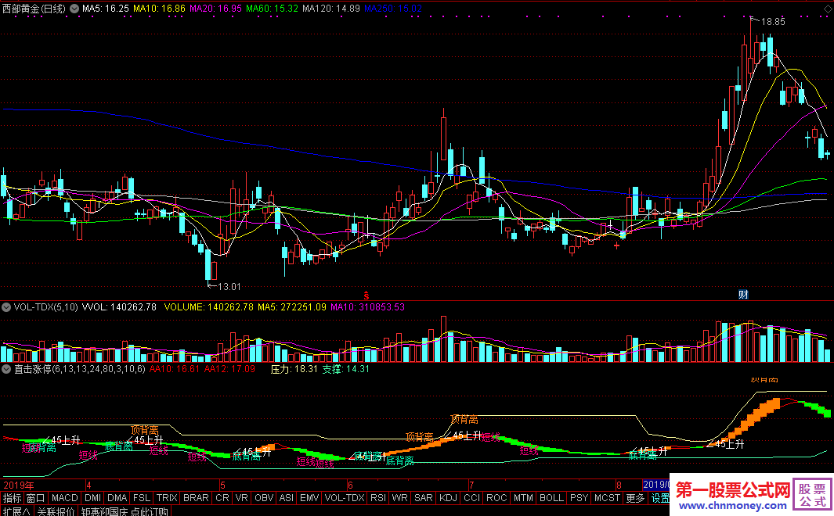Click the 13.01 low price label
The height and width of the screenshot is (516, 834).
coord(229,287)
